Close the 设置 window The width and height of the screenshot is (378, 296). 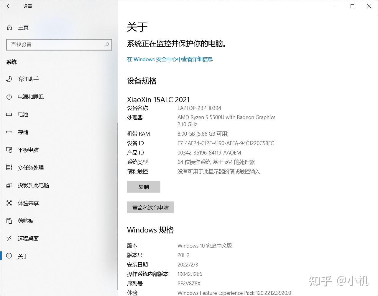369,6
